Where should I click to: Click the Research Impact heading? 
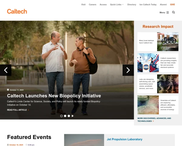[x=158, y=26]
